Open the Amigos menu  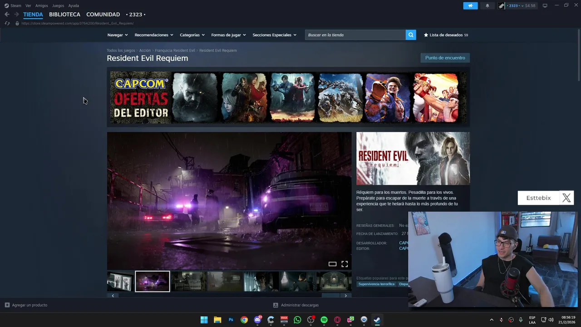point(42,5)
